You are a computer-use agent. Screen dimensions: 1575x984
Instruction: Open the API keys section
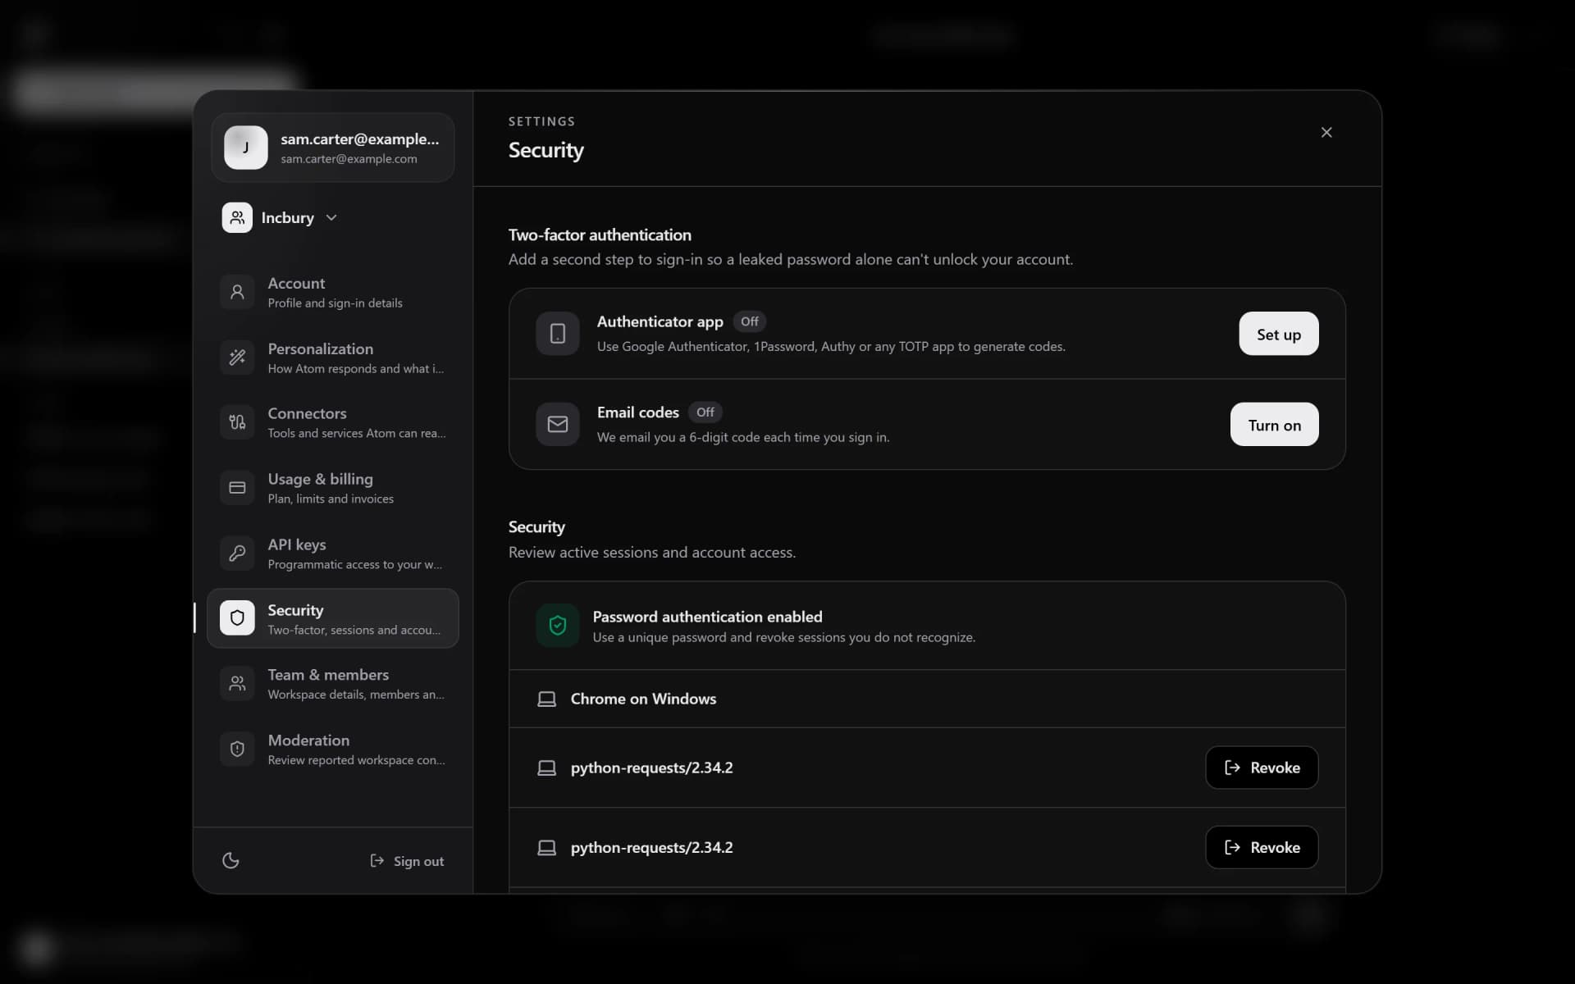[x=333, y=553]
